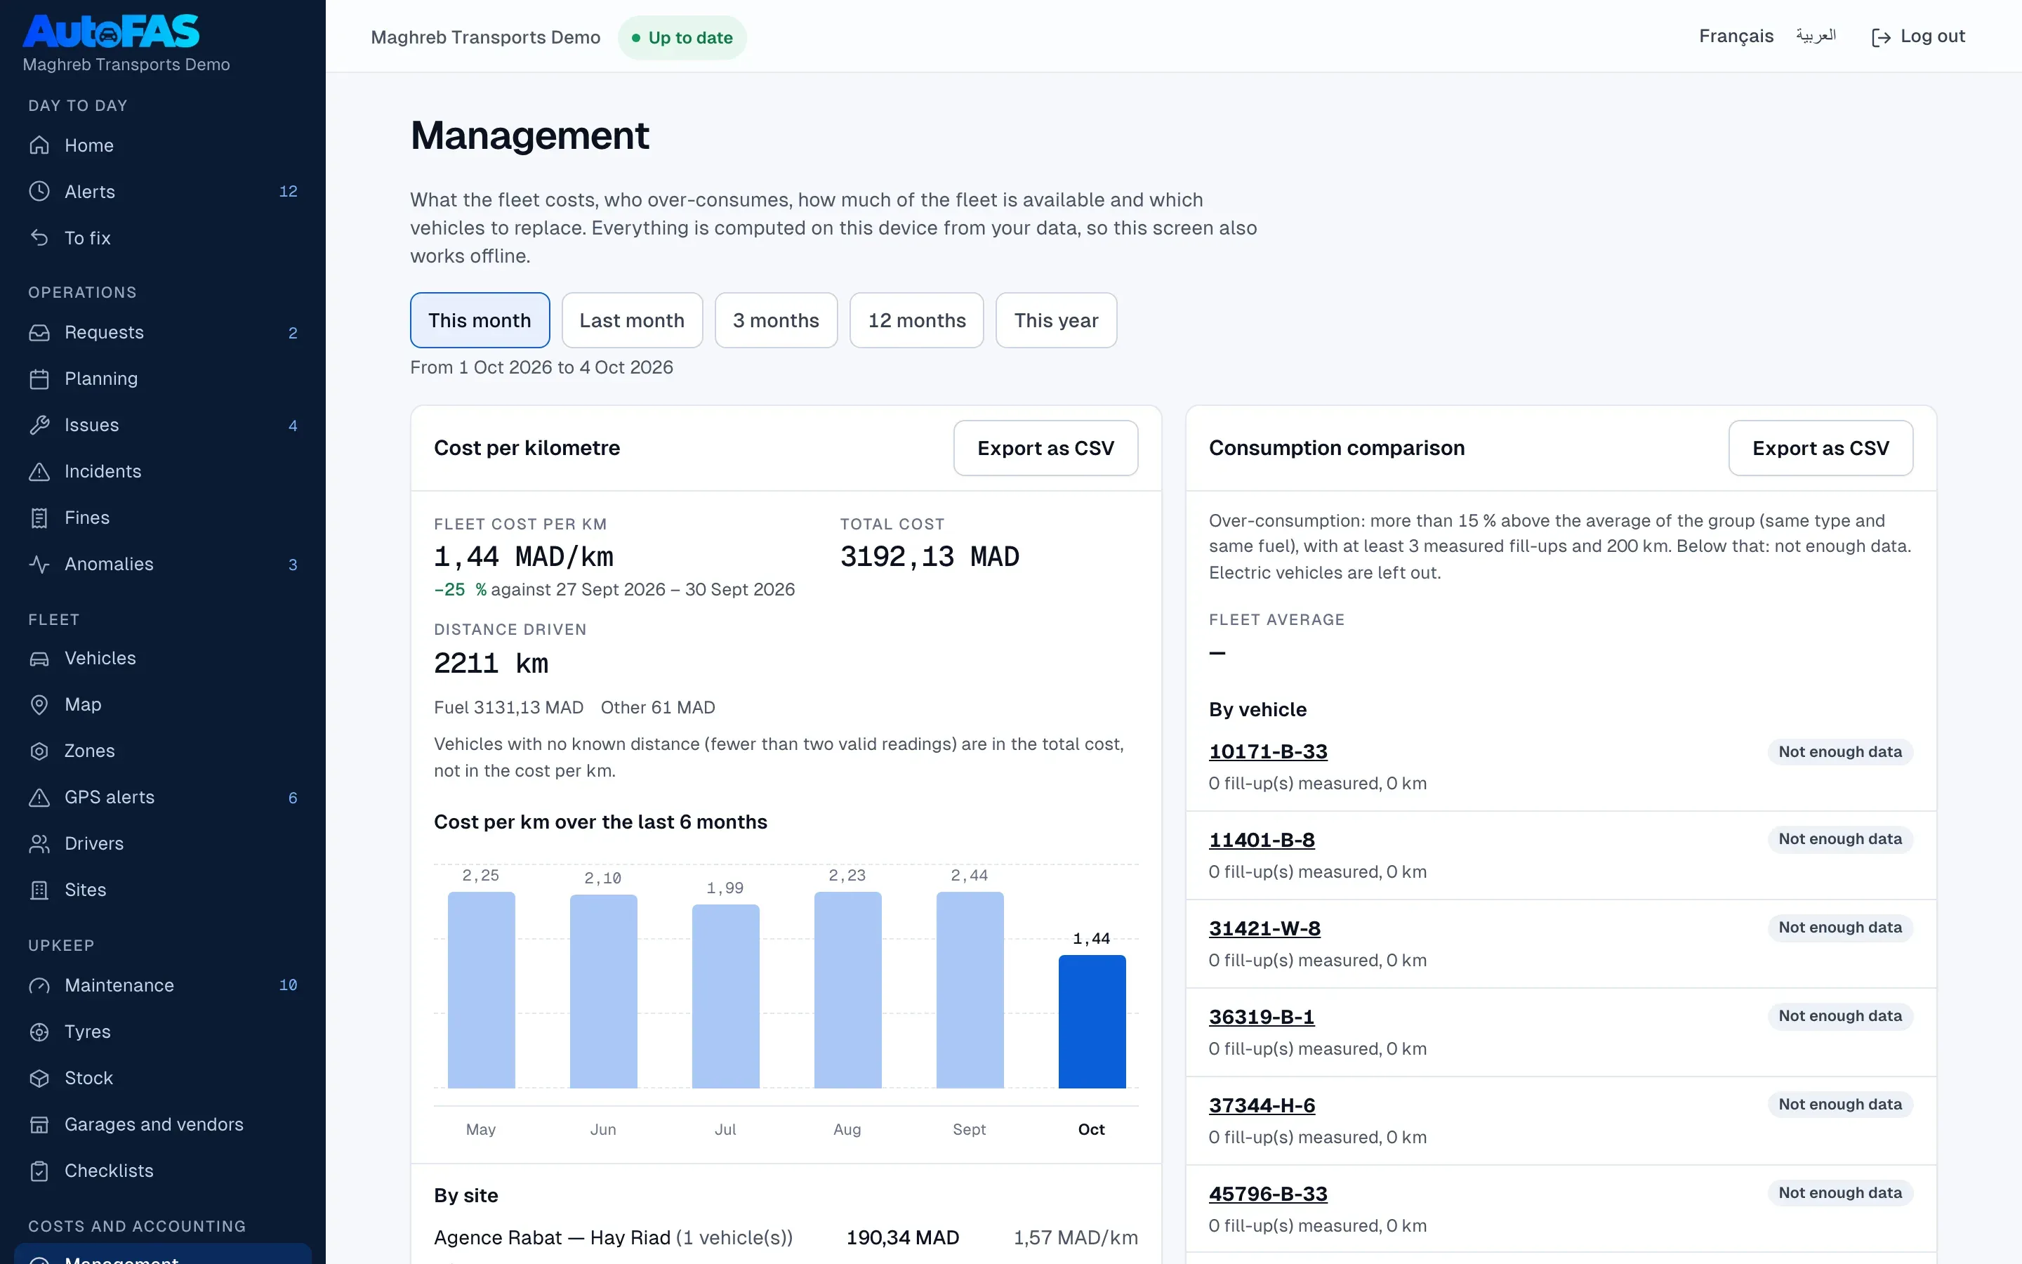2022x1264 pixels.
Task: Open vehicle 31421-W-8 details
Action: (1264, 929)
